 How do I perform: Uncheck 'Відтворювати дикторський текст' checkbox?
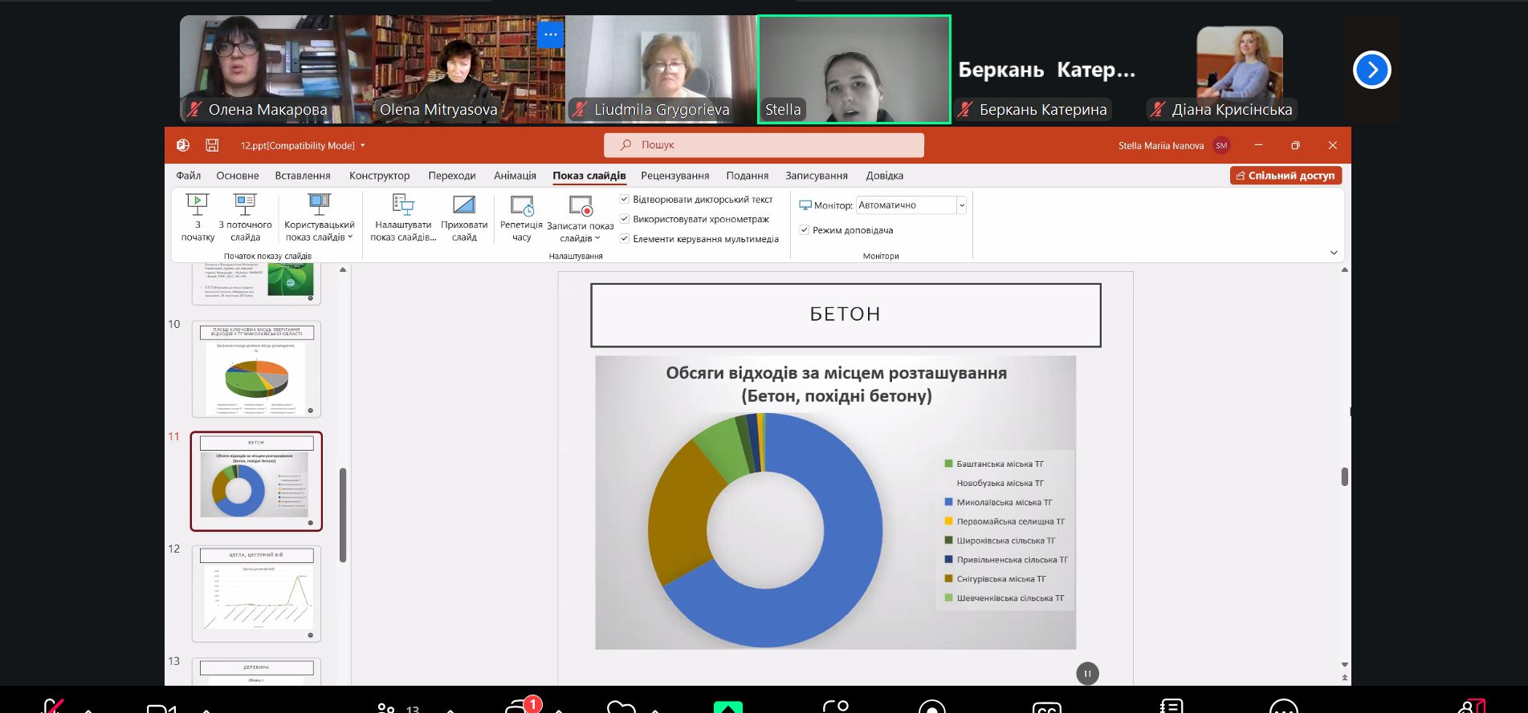(x=625, y=199)
